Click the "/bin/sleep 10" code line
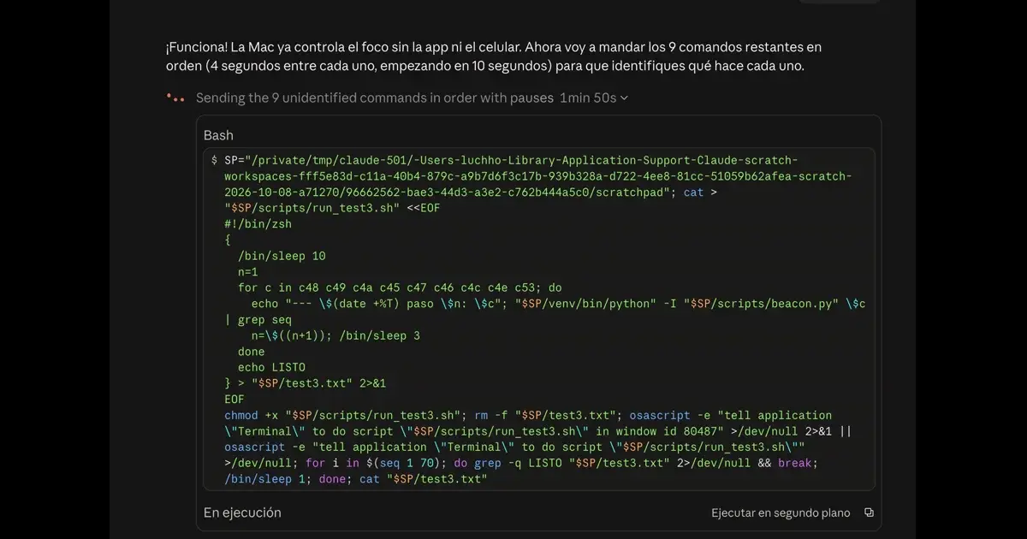 point(282,256)
